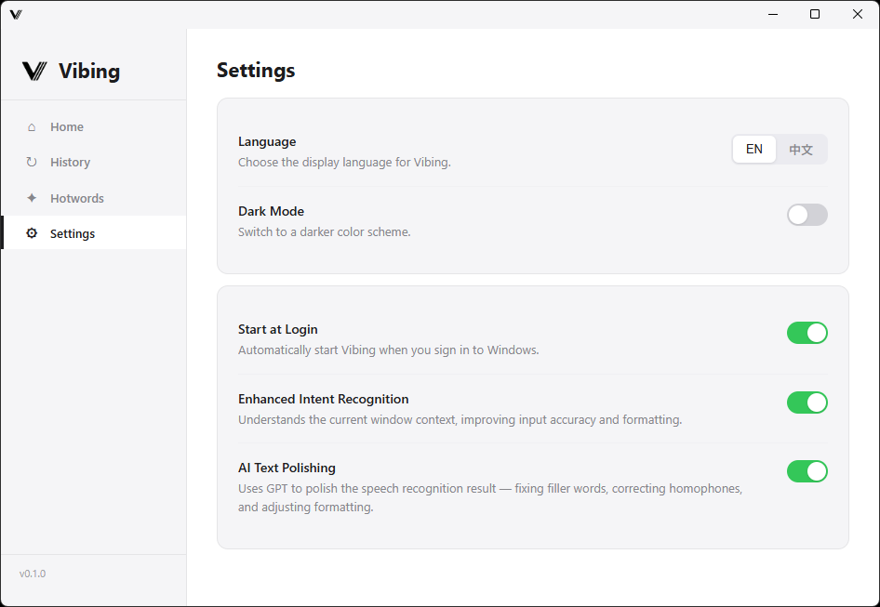Click the Vibing icon in the title bar

(15, 14)
